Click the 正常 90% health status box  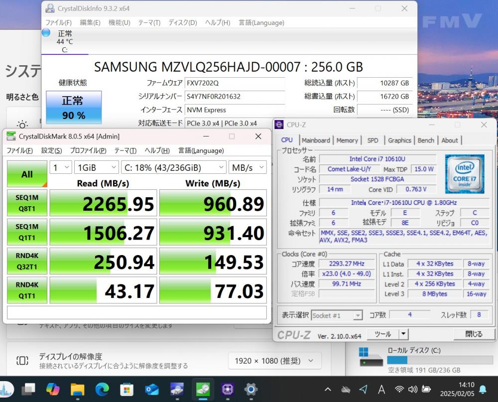click(74, 107)
